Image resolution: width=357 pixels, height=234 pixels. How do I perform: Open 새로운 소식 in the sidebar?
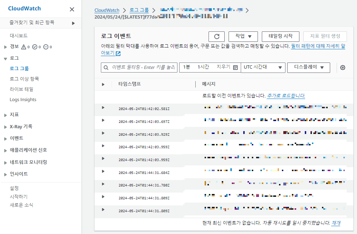pos(21,205)
